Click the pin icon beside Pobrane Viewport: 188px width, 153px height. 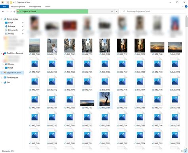coord(23,26)
